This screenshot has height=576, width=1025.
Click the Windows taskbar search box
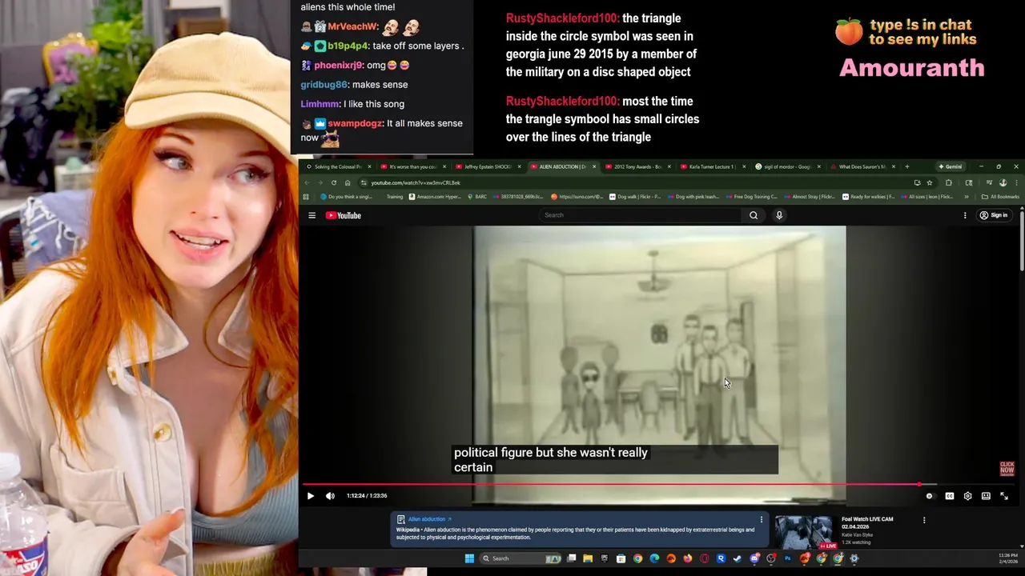pos(521,558)
